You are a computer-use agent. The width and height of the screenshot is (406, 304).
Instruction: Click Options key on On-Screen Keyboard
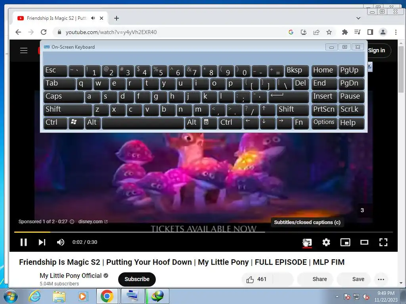point(324,123)
